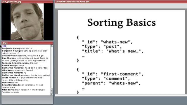Click Guilherme Moreira's 'now... this is interesting!' message
The height and width of the screenshot is (105, 187).
pos(26,75)
